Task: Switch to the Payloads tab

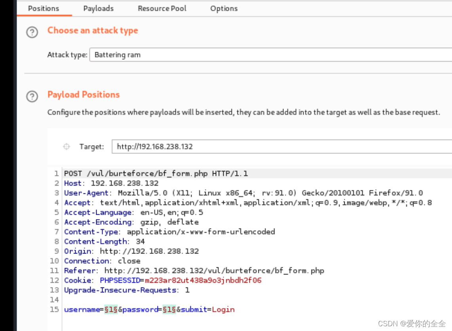Action: (x=98, y=8)
